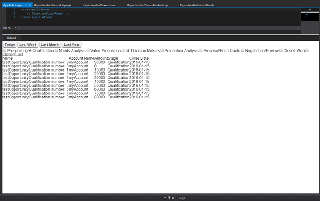320x201 pixels.
Task: Click the plus icon above the code minimap
Action: (x=310, y=10)
